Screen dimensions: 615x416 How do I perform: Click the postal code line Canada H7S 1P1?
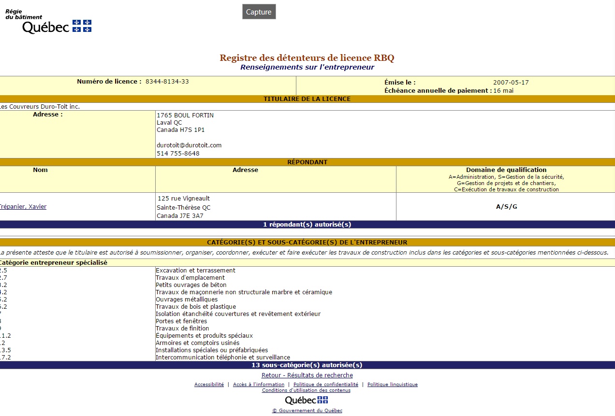[x=181, y=130]
